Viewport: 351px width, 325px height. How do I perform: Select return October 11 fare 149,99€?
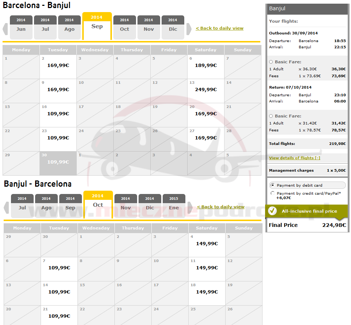pos(207,268)
